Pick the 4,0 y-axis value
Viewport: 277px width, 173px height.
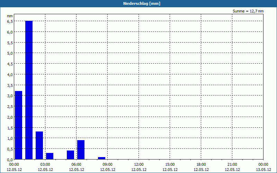pyautogui.click(x=10, y=74)
